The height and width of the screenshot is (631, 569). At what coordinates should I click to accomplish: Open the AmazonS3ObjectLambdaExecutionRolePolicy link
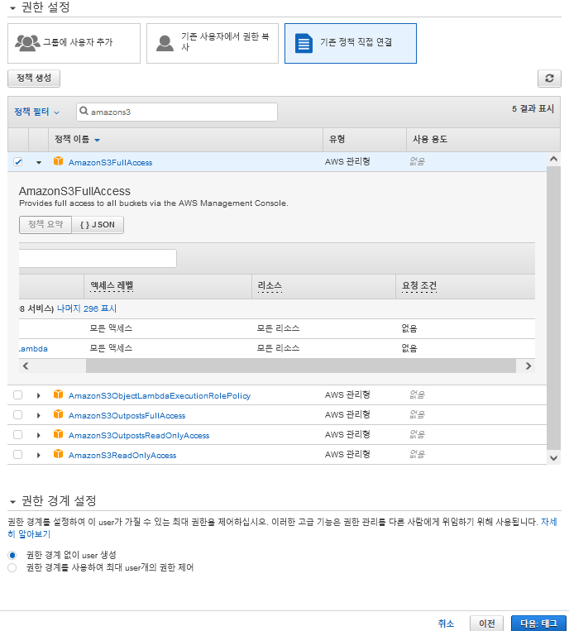(160, 395)
